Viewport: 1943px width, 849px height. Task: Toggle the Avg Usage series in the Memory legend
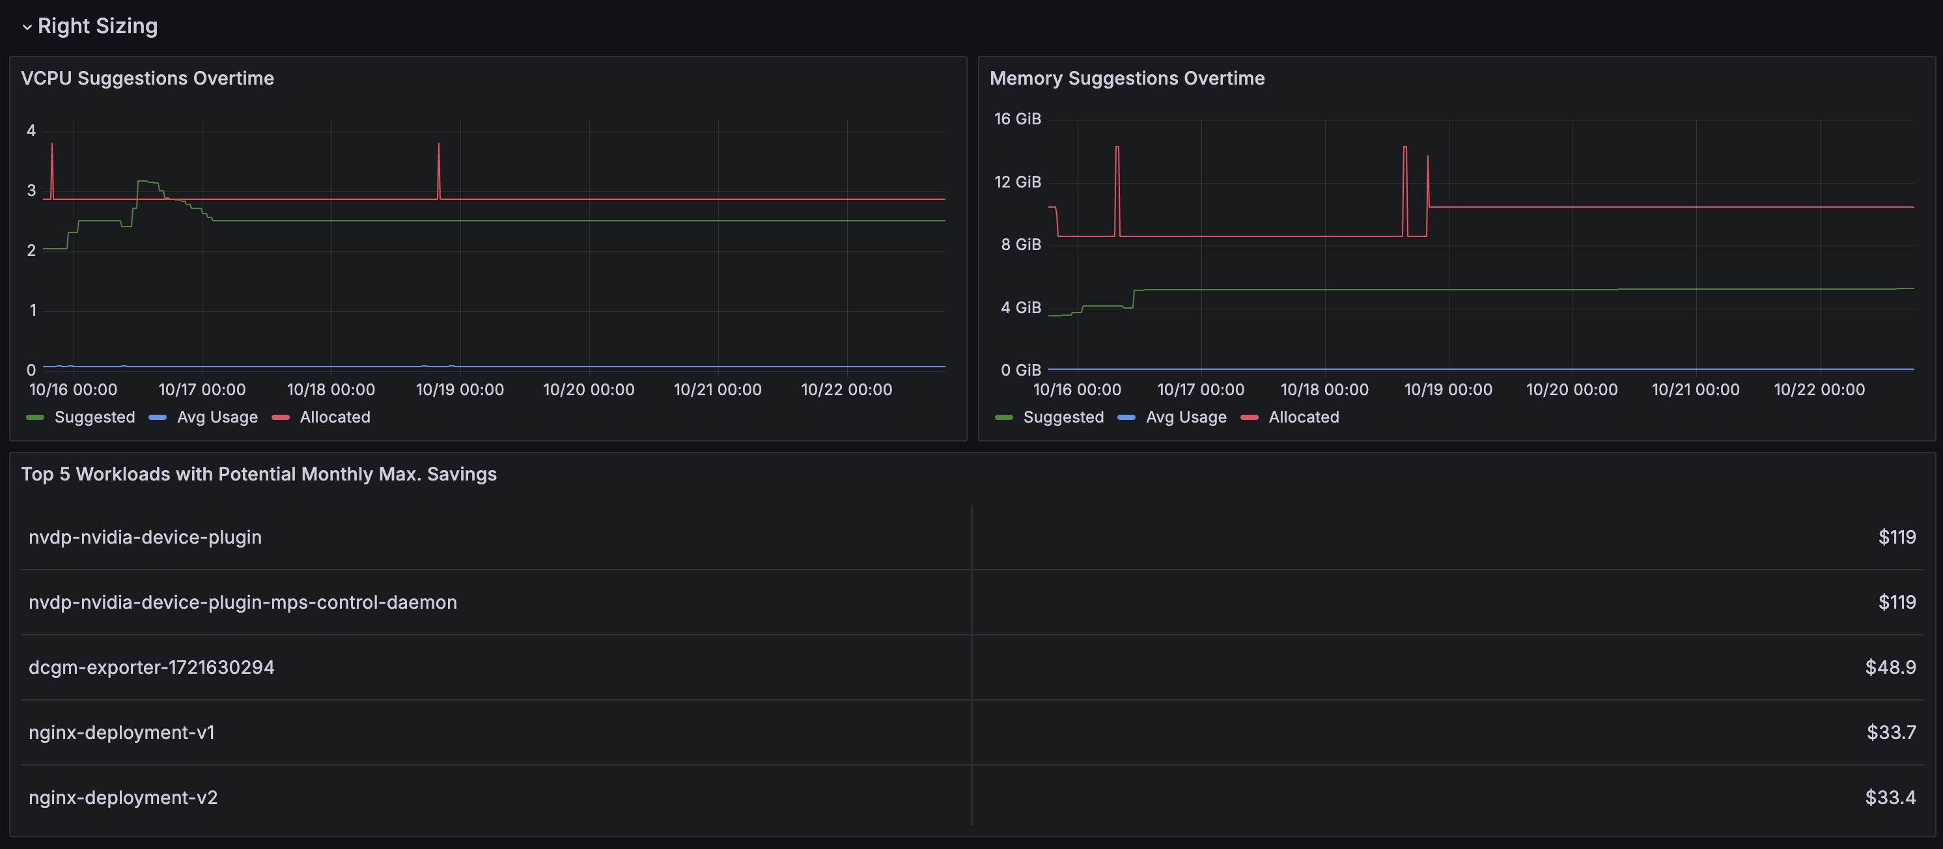pos(1186,417)
